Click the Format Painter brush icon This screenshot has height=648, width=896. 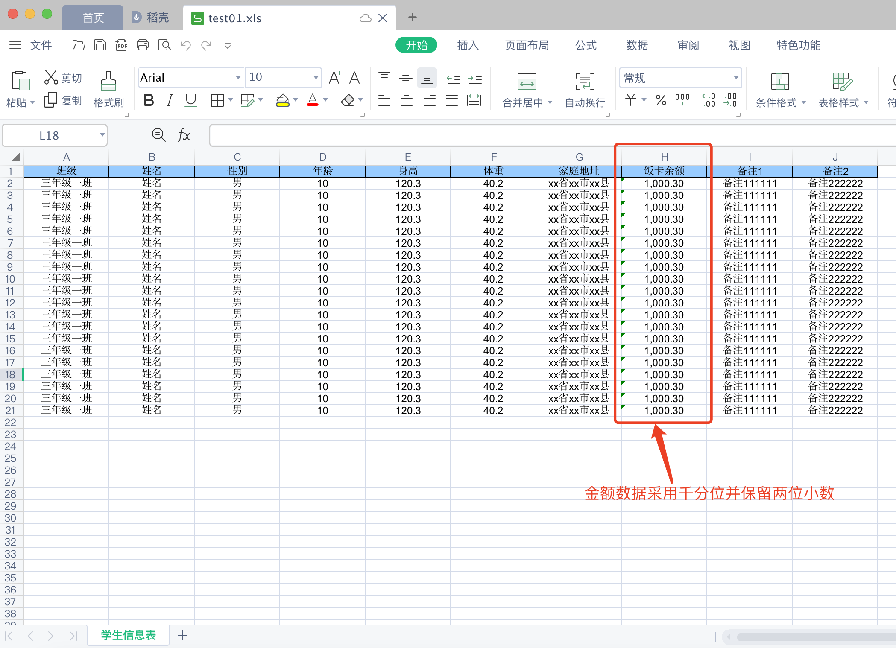point(108,81)
